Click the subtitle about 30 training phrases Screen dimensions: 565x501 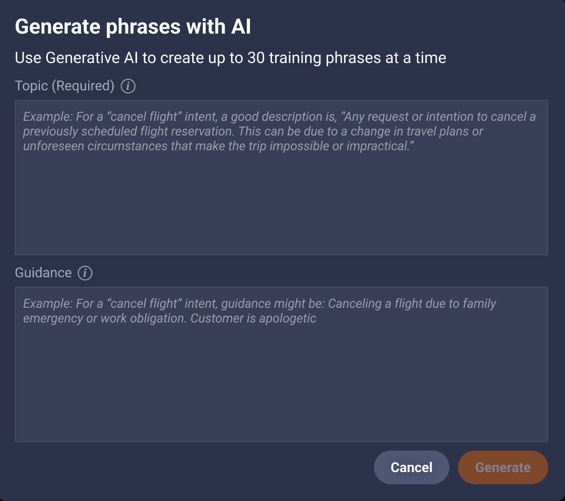[231, 58]
